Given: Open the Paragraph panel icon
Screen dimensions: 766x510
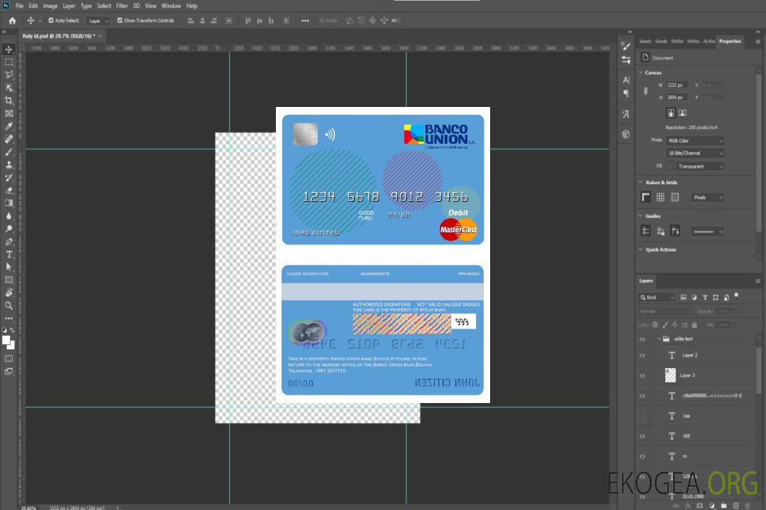Looking at the screenshot, I should tap(626, 93).
